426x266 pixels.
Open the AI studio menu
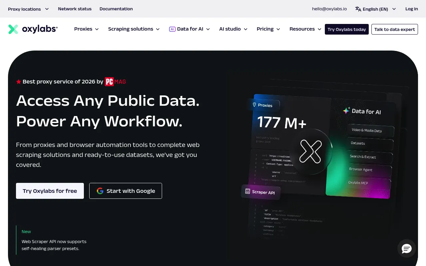pos(233,29)
